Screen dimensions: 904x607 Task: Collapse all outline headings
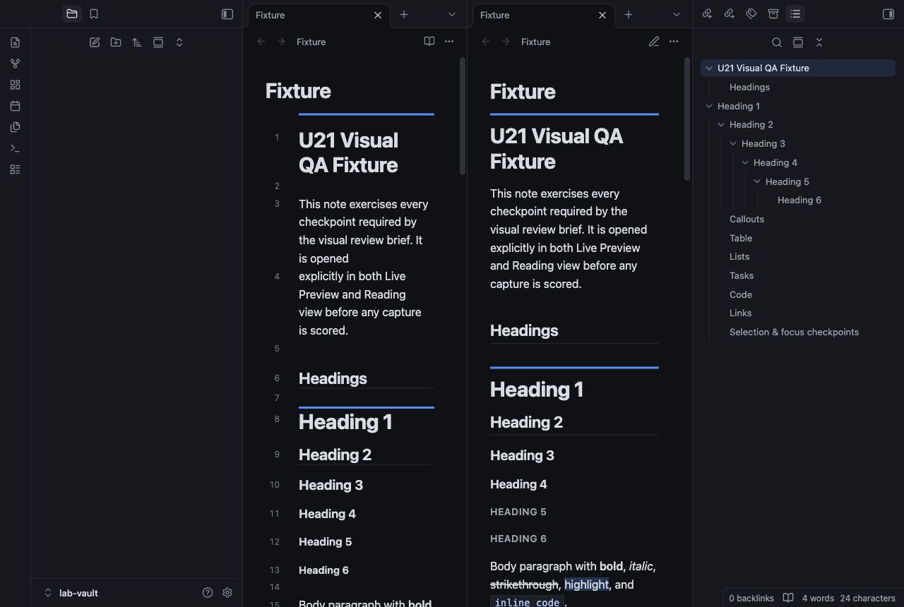[819, 42]
